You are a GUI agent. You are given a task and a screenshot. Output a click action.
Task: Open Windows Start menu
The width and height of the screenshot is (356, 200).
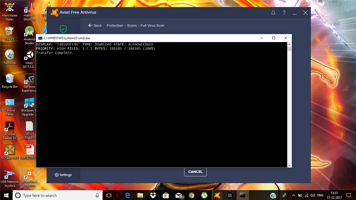tap(6, 195)
